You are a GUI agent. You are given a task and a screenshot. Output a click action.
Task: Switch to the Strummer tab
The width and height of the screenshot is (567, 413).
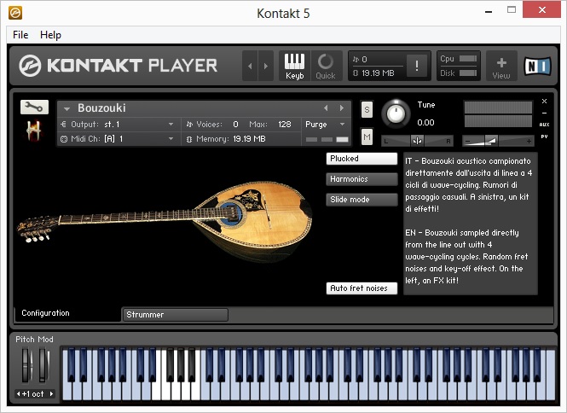(x=176, y=315)
